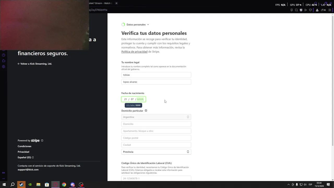
Task: Click the info icon beside Domicilio particular
Action: coord(146,111)
